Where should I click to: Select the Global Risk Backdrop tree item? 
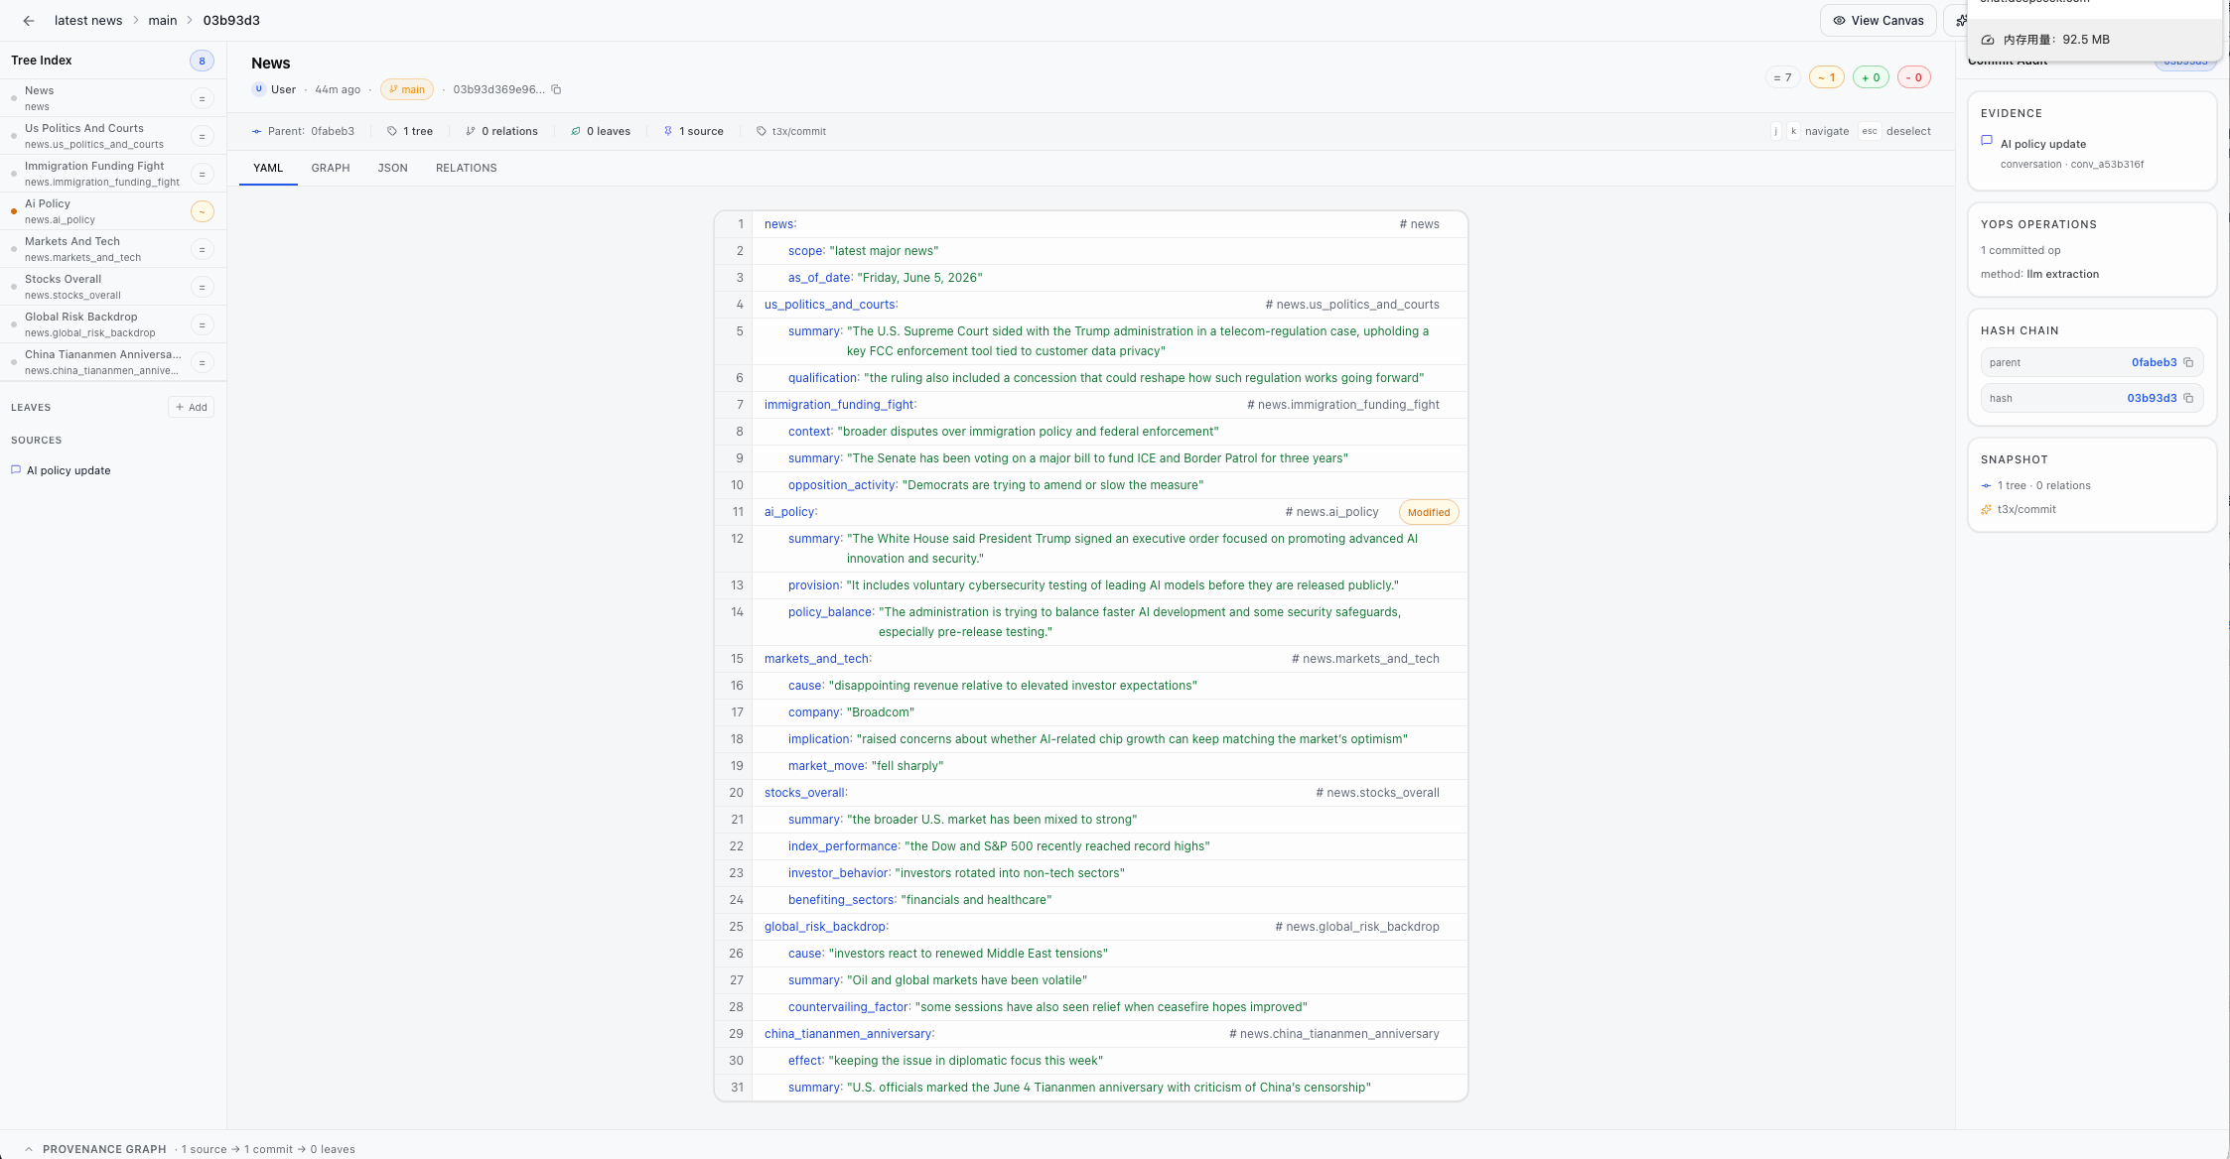coord(113,324)
